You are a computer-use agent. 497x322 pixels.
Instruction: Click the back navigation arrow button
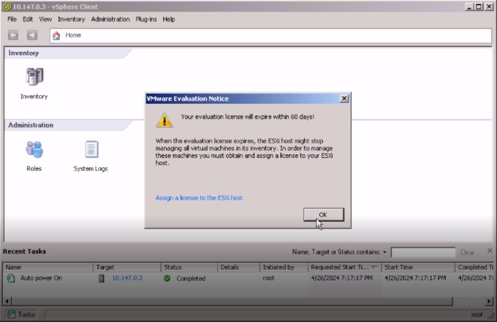tap(13, 35)
